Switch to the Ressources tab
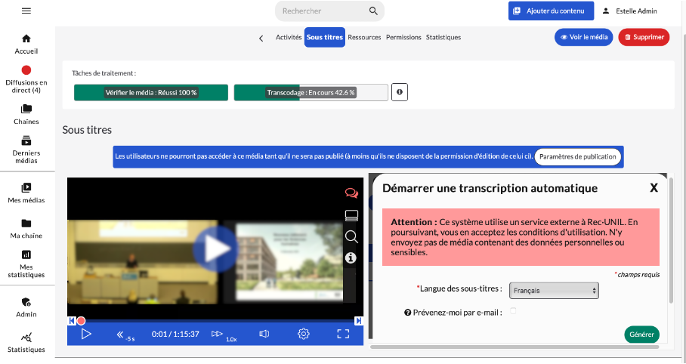The height and width of the screenshot is (364, 686). pos(364,37)
